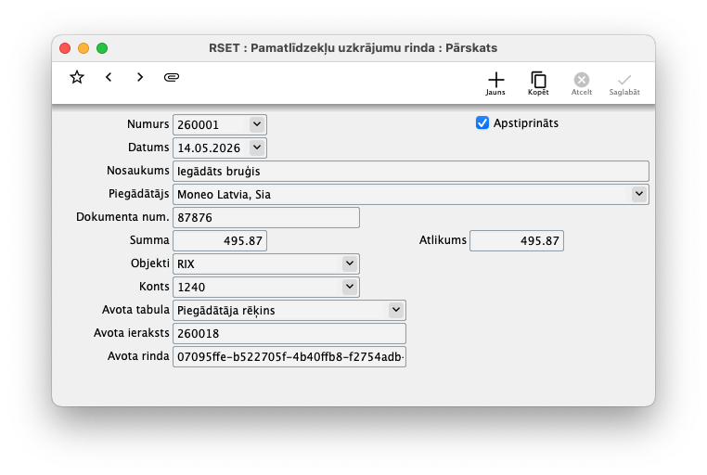Close the window with red button
This screenshot has width=707, height=475.
tap(65, 48)
